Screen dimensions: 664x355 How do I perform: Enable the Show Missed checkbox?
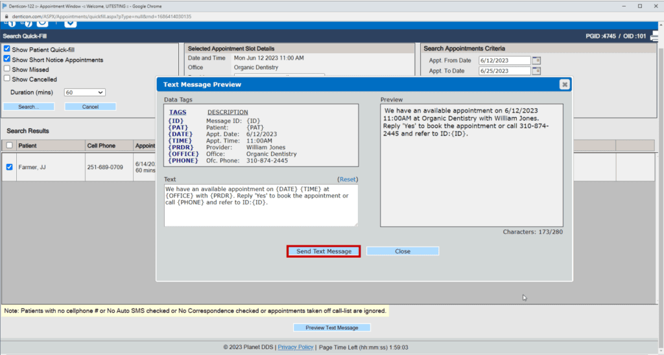point(7,69)
